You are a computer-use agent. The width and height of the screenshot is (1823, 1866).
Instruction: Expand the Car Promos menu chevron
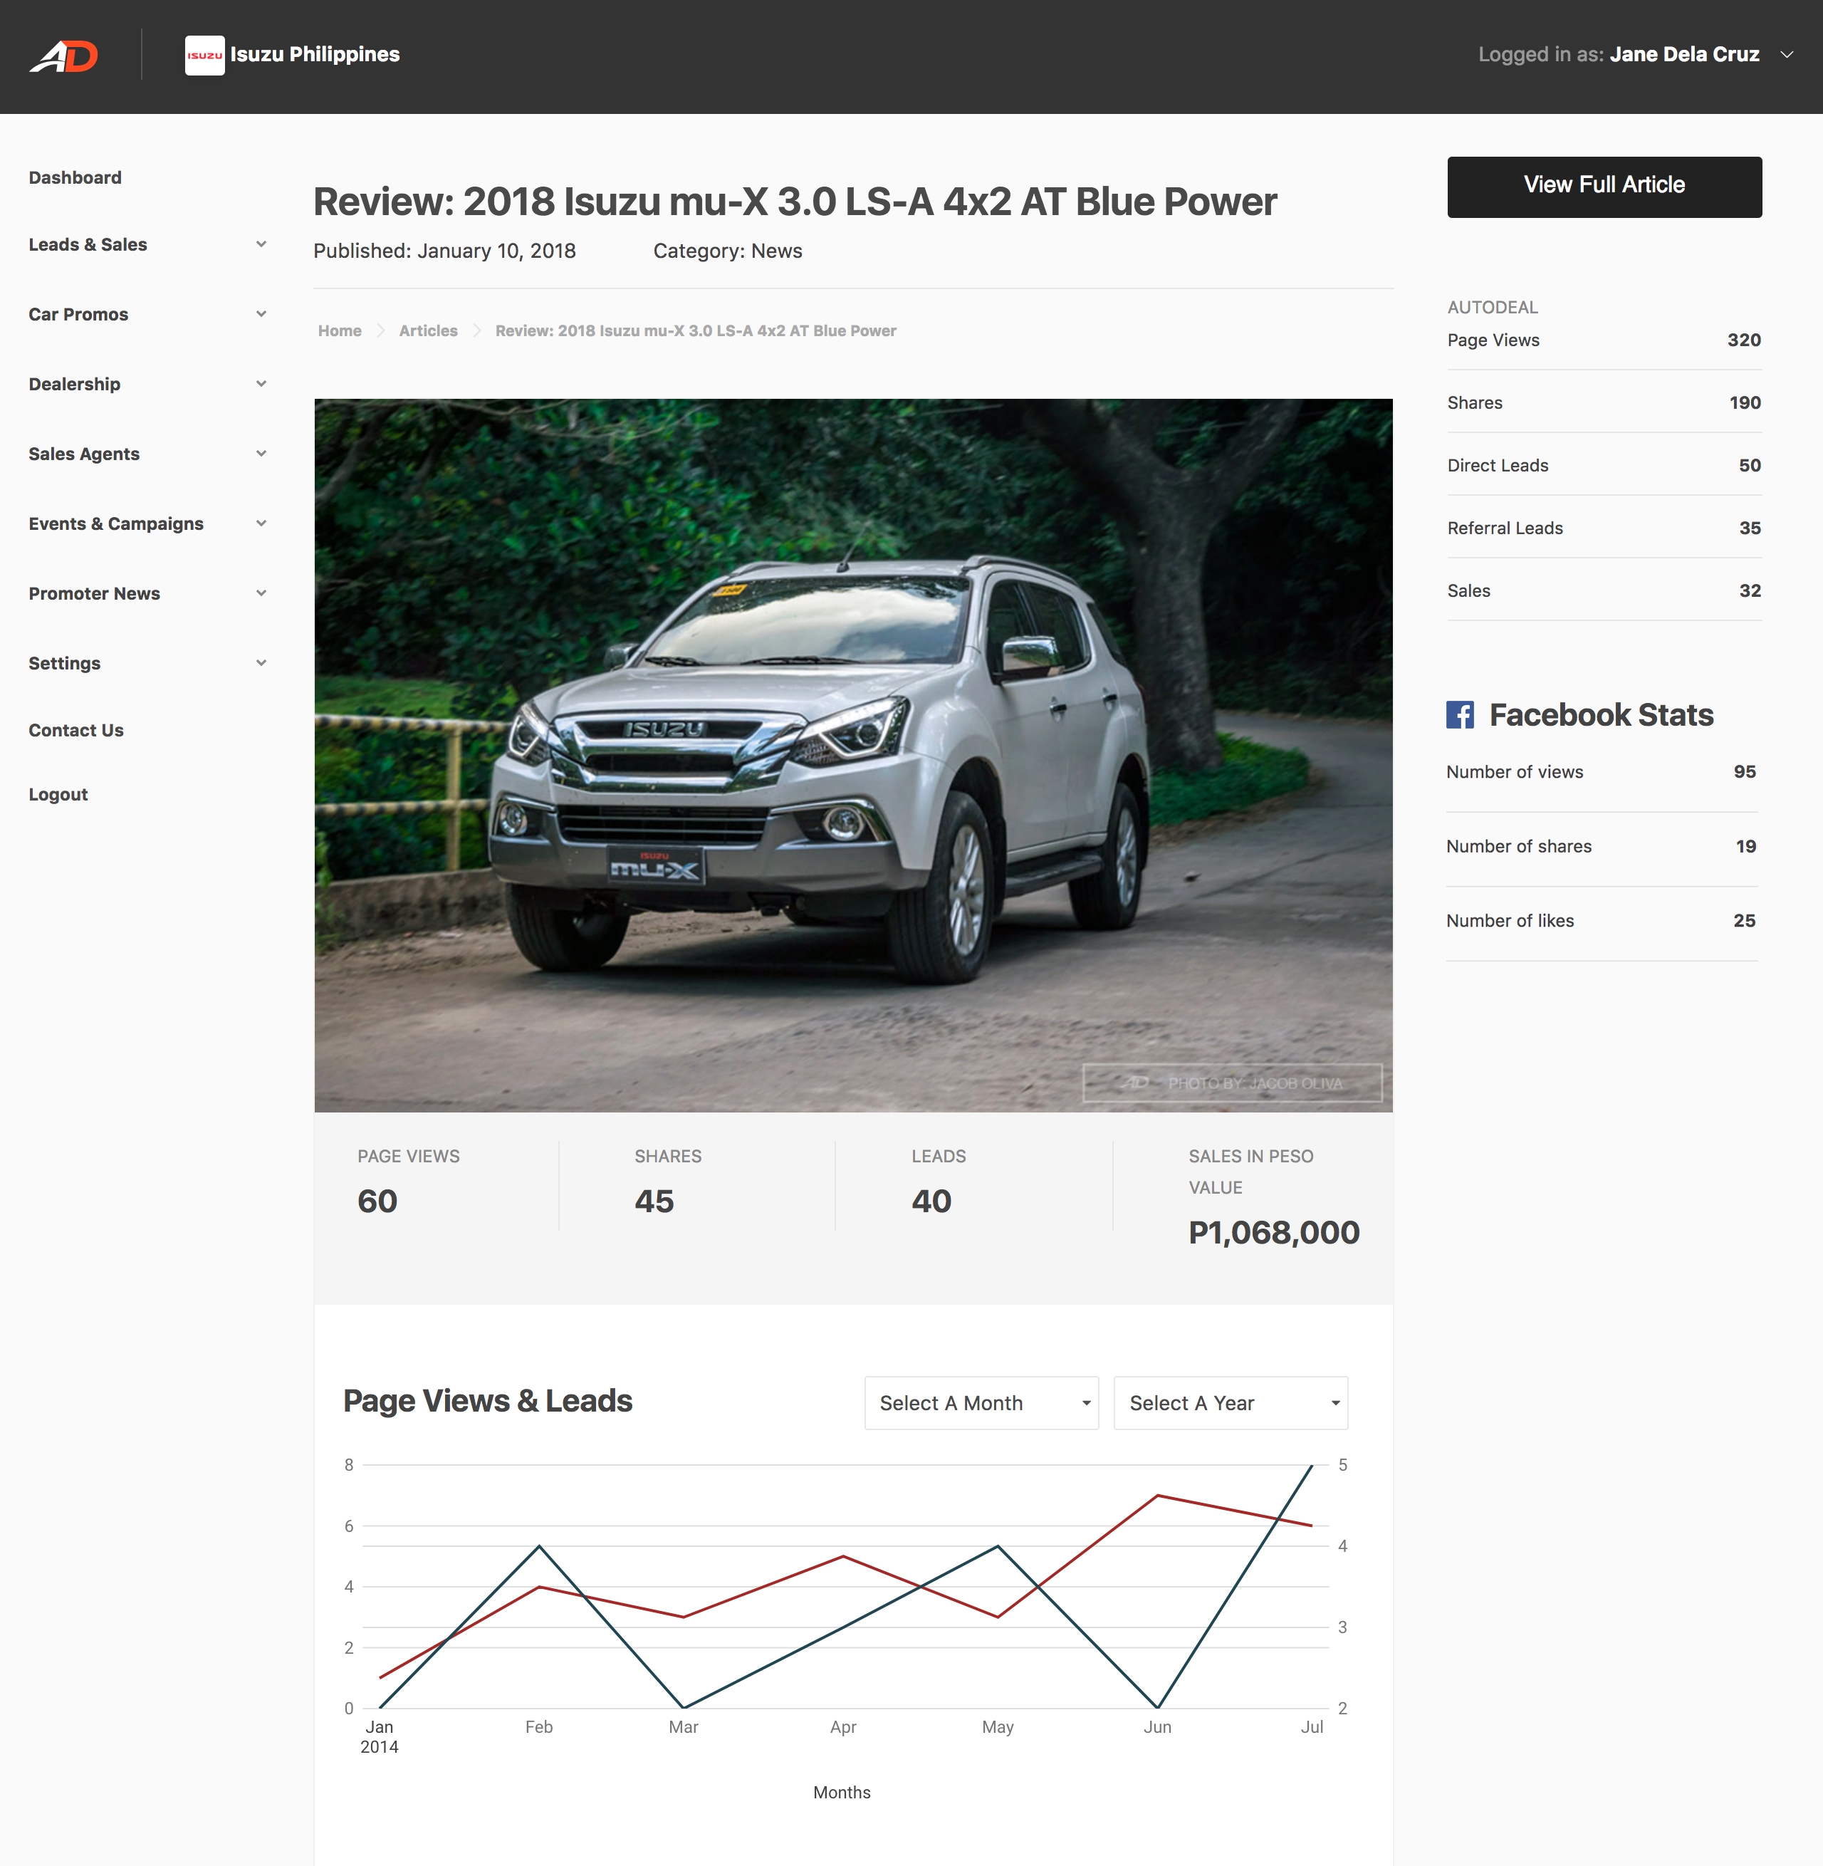pyautogui.click(x=261, y=314)
